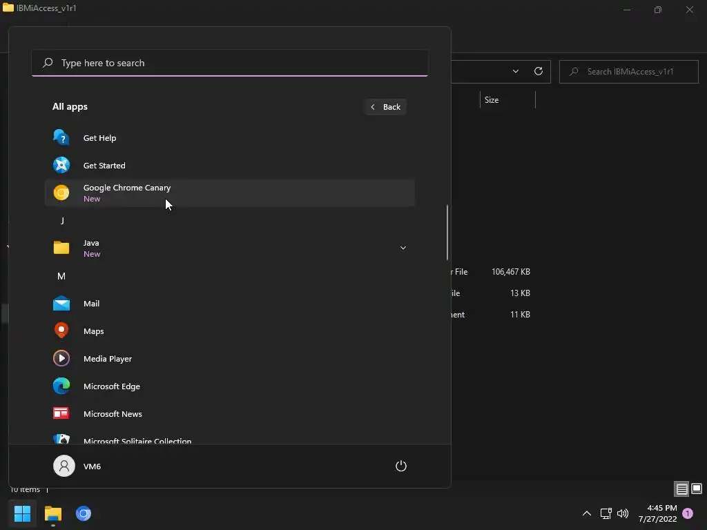Image resolution: width=707 pixels, height=530 pixels.
Task: Jump to the letter M section header
Action: pos(61,276)
